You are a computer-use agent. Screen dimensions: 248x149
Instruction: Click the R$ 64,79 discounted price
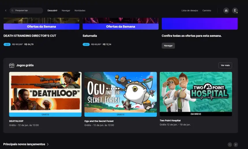click(29, 44)
